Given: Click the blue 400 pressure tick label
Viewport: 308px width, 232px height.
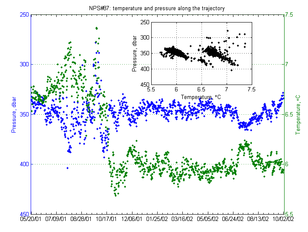Looking at the screenshot, I should (x=24, y=164).
